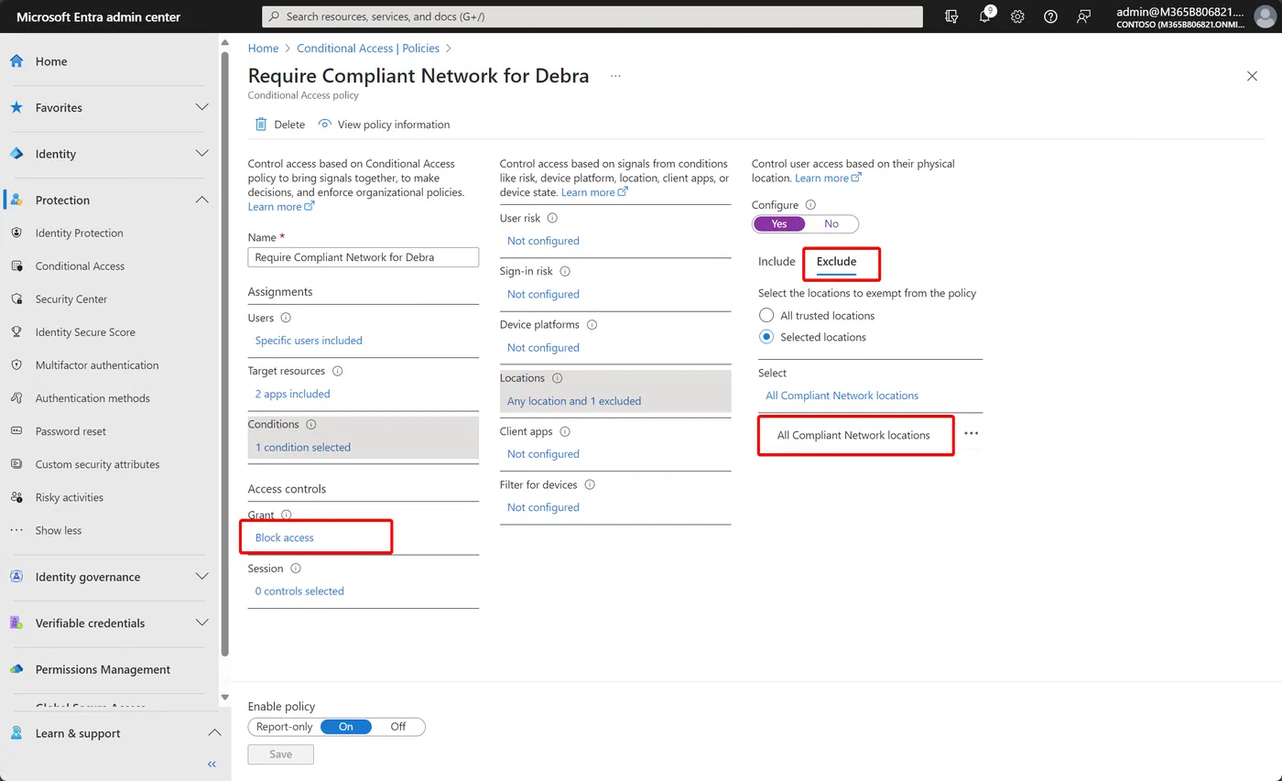Click the policy Name input field
Screen dimensions: 1282x781
pyautogui.click(x=364, y=257)
